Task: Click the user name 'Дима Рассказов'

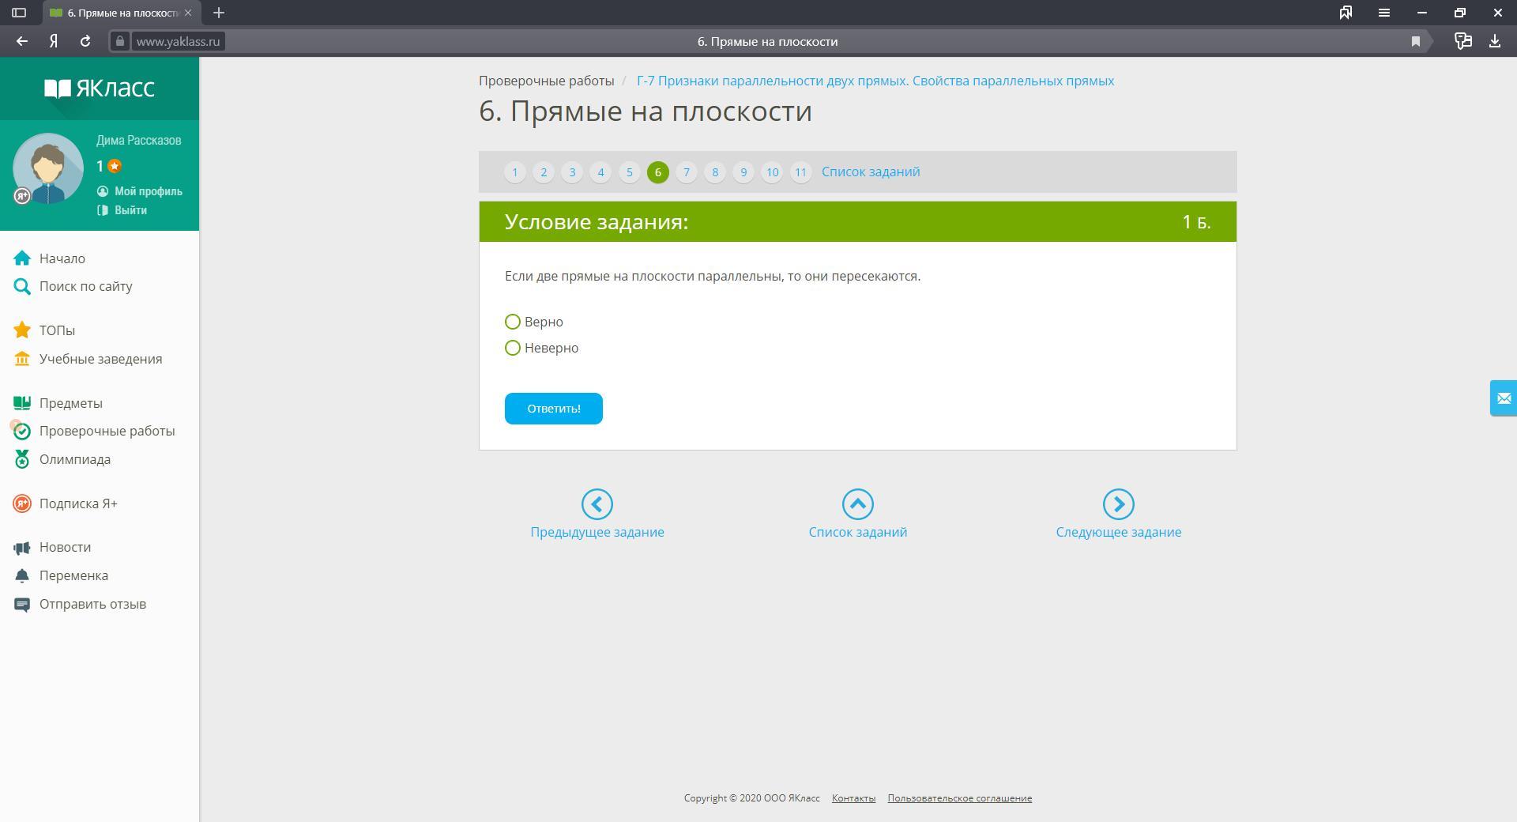Action: tap(139, 140)
